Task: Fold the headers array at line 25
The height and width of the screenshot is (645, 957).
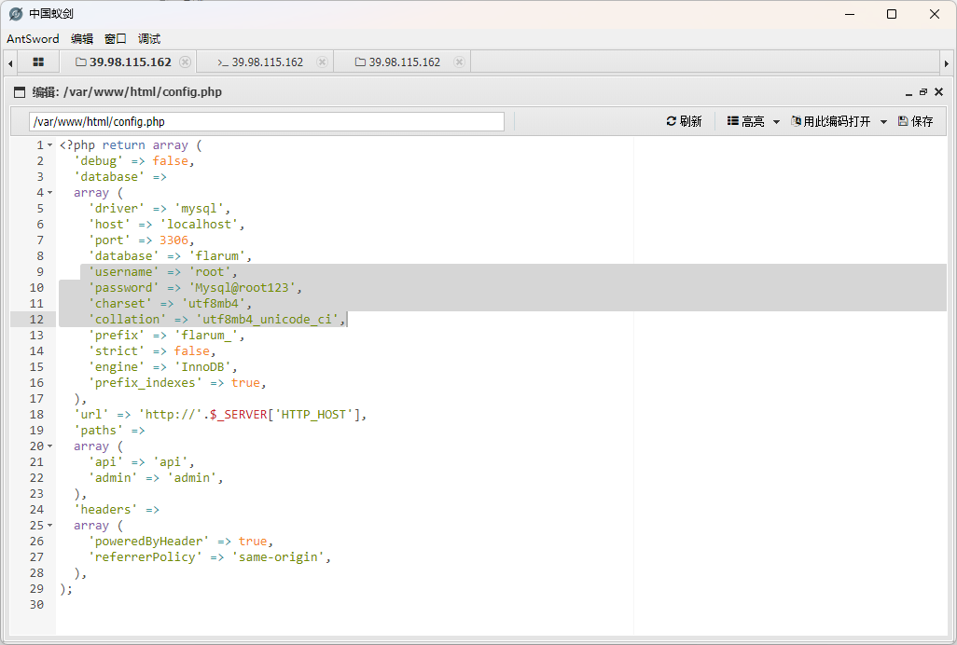Action: (49, 526)
